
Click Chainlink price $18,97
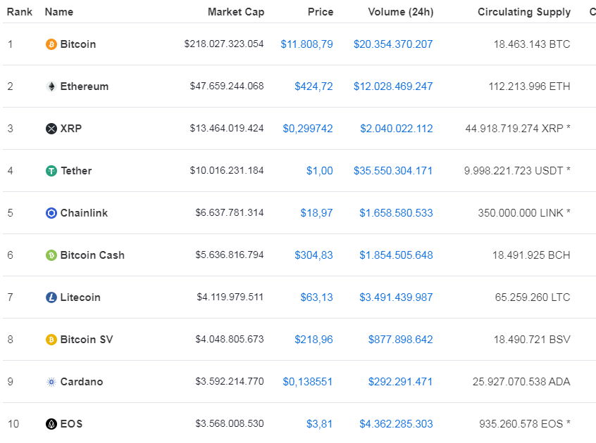(x=316, y=213)
